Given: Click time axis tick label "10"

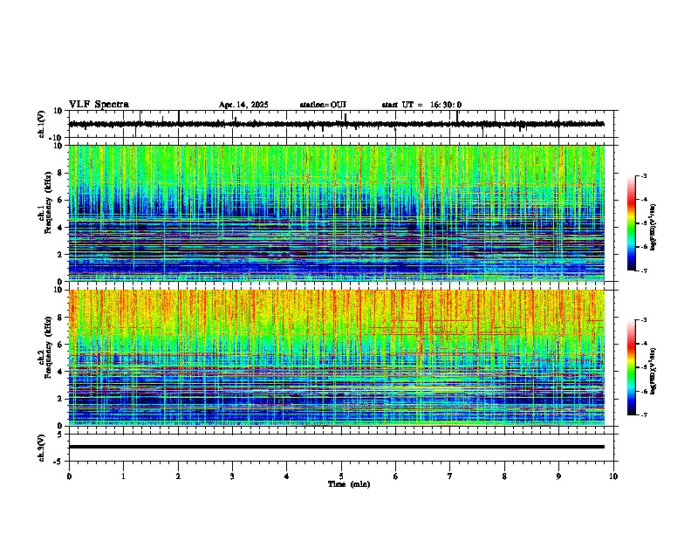Looking at the screenshot, I should (613, 476).
